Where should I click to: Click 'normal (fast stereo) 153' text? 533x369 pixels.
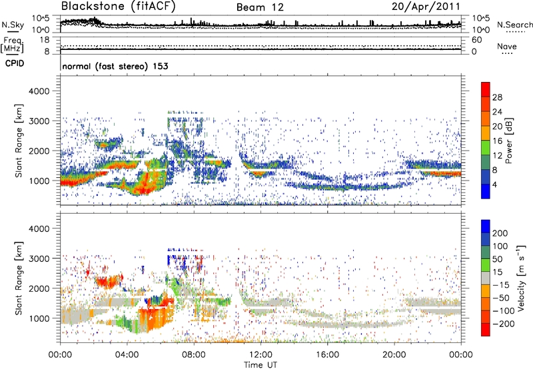point(115,66)
